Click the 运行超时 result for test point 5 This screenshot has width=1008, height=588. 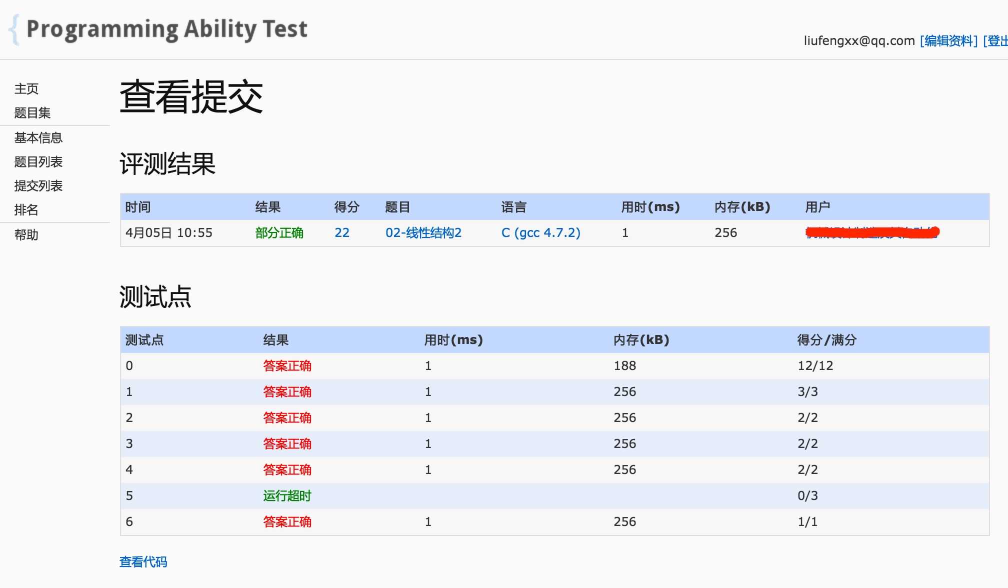pyautogui.click(x=287, y=496)
